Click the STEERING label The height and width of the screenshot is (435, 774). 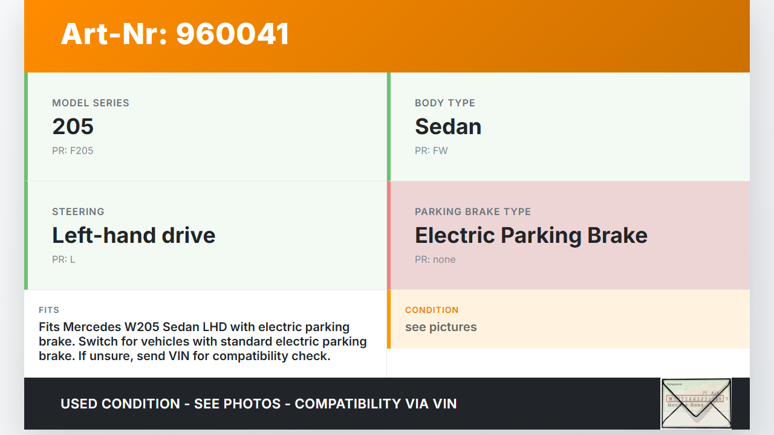(78, 212)
